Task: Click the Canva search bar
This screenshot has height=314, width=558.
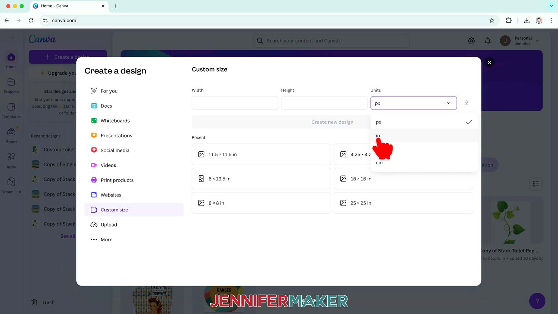Action: (332, 41)
